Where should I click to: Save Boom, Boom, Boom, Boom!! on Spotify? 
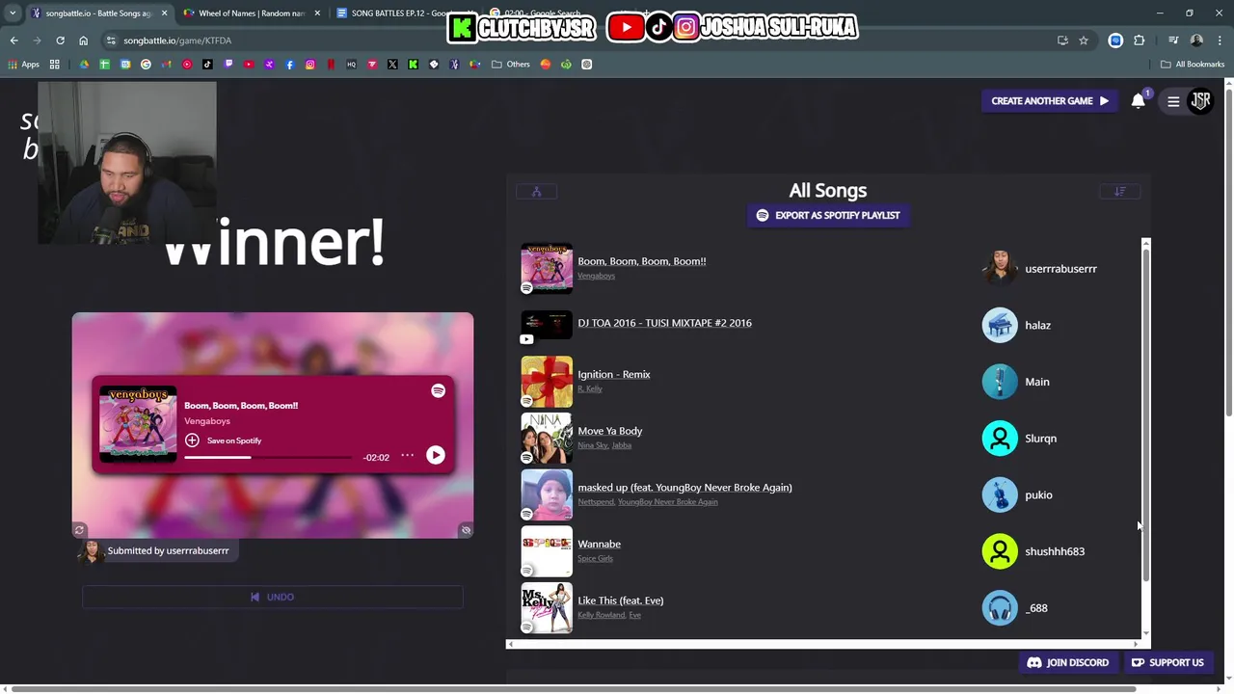[223, 440]
